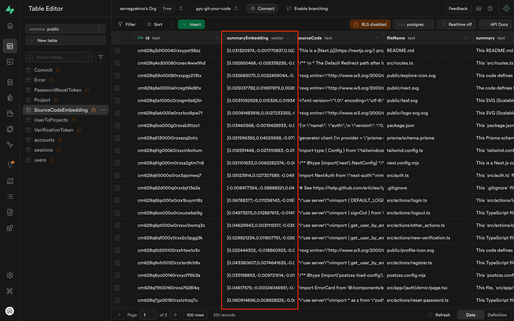Open the Database icon in sidebar
514x321 pixels.
(x=10, y=82)
